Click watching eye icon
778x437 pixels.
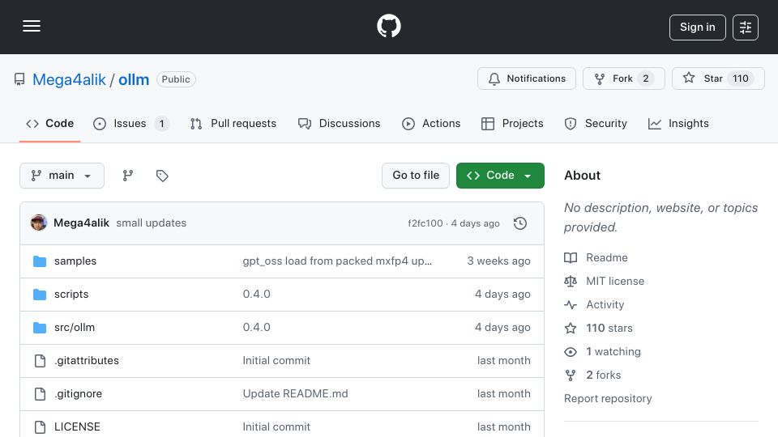[x=571, y=351]
